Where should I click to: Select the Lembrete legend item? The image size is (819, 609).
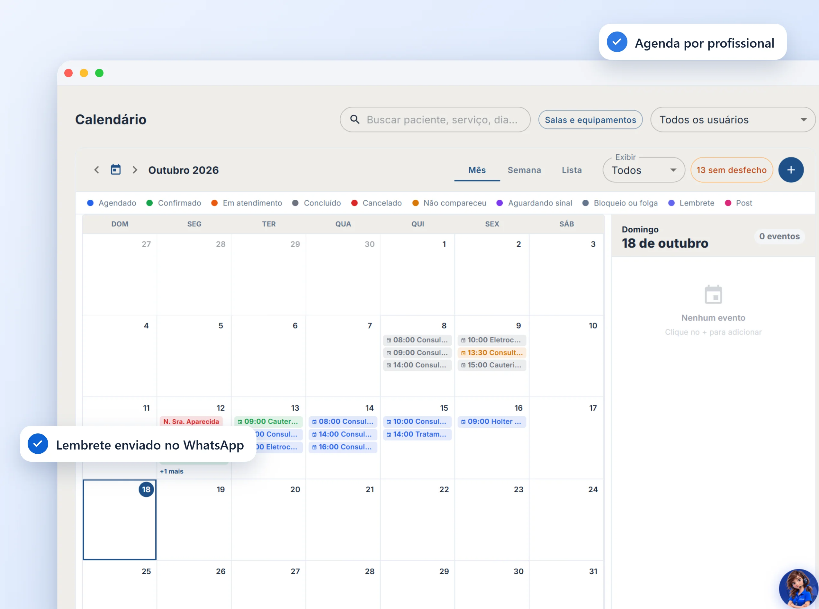[691, 203]
